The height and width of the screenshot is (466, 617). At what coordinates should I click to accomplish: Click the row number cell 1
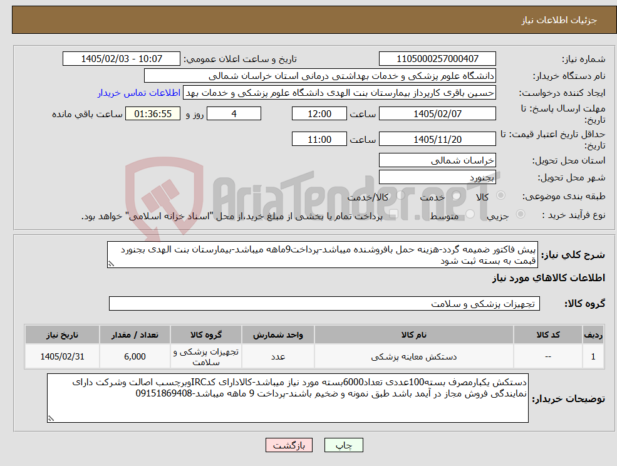point(593,356)
